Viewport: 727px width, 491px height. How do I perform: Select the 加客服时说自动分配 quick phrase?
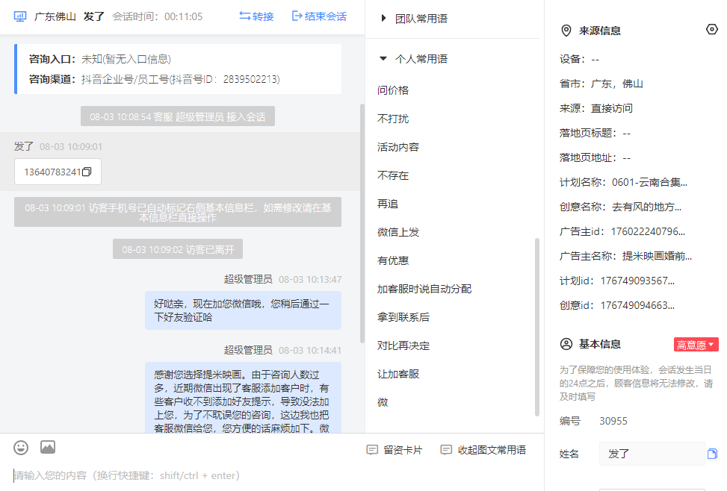pyautogui.click(x=424, y=289)
